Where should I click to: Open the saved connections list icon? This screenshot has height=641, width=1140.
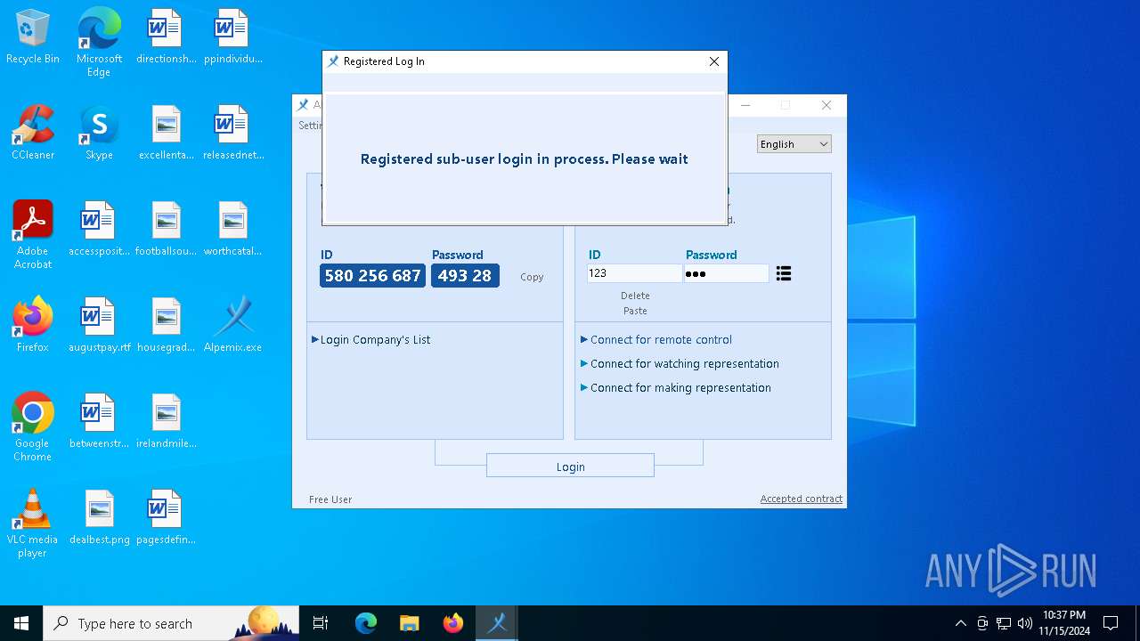(783, 273)
